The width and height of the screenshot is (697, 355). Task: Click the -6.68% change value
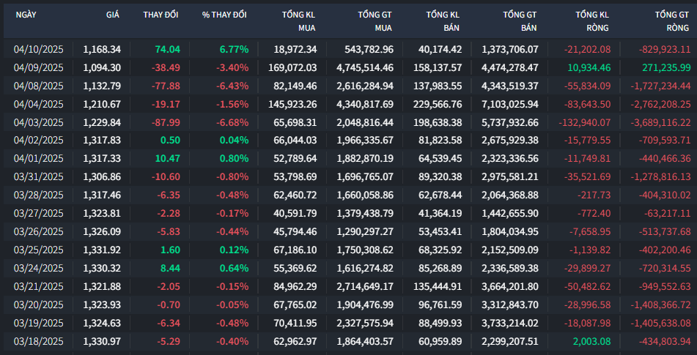(232, 122)
